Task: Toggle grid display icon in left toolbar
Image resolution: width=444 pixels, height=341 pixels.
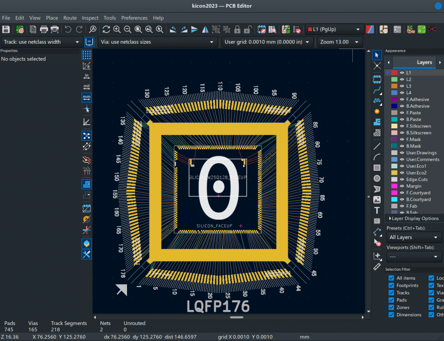Action: click(x=86, y=55)
